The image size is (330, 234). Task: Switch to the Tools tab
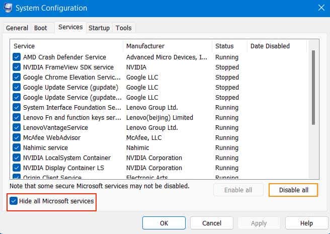[123, 28]
